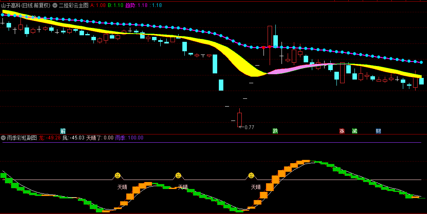Screen dimensions: 427x214
Task: Expand the main chart indicator dropdown arrow
Action: point(55,5)
